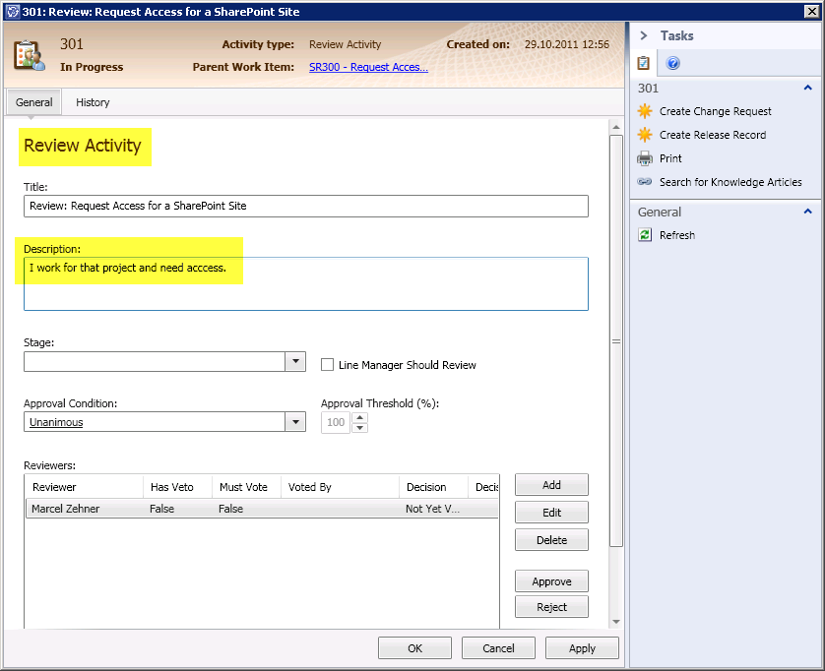The image size is (825, 671).
Task: Open the blue help icon tab
Action: pos(673,64)
